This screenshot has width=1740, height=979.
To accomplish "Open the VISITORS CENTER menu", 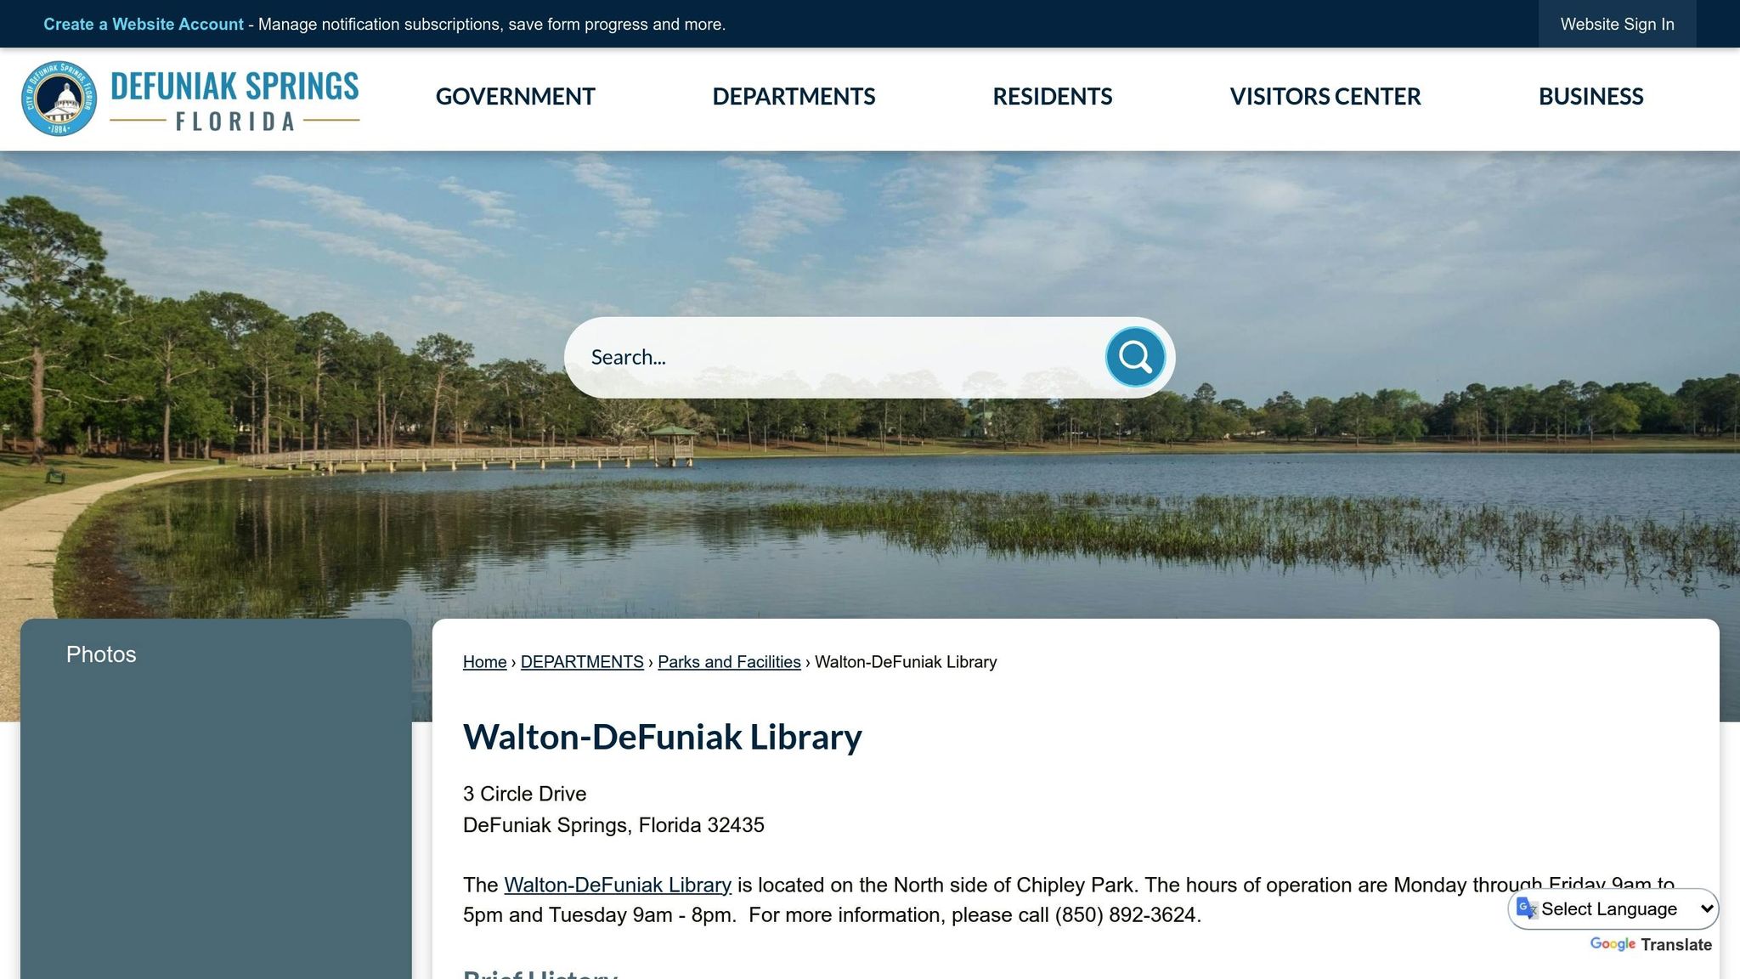I will coord(1325,97).
